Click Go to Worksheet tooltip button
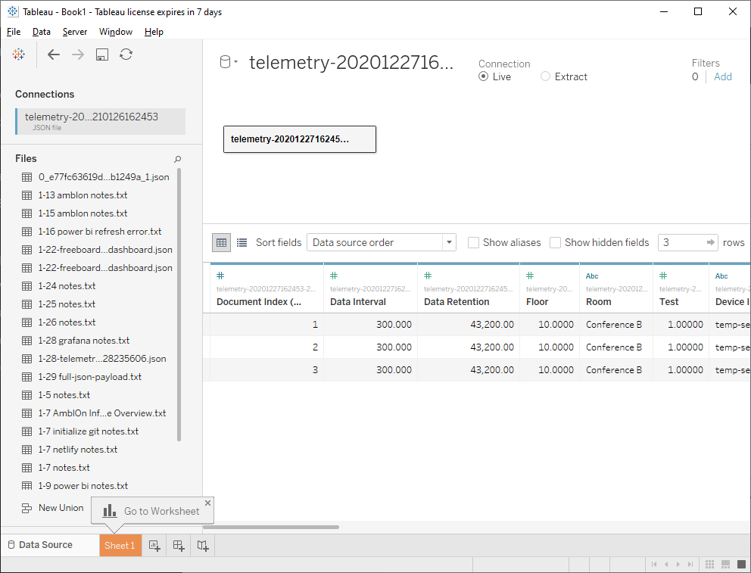 [x=151, y=511]
